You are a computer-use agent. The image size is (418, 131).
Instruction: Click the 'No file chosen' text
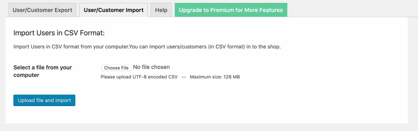[151, 67]
